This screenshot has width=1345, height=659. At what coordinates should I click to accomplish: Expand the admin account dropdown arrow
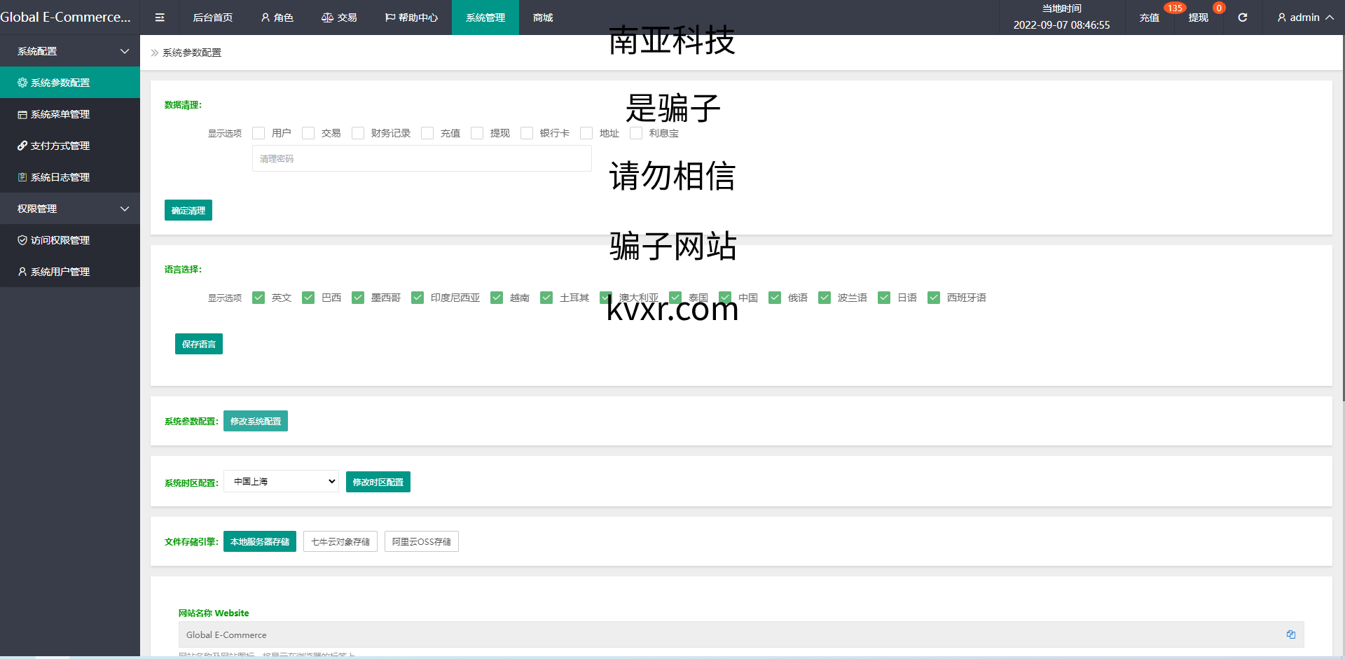[1329, 18]
